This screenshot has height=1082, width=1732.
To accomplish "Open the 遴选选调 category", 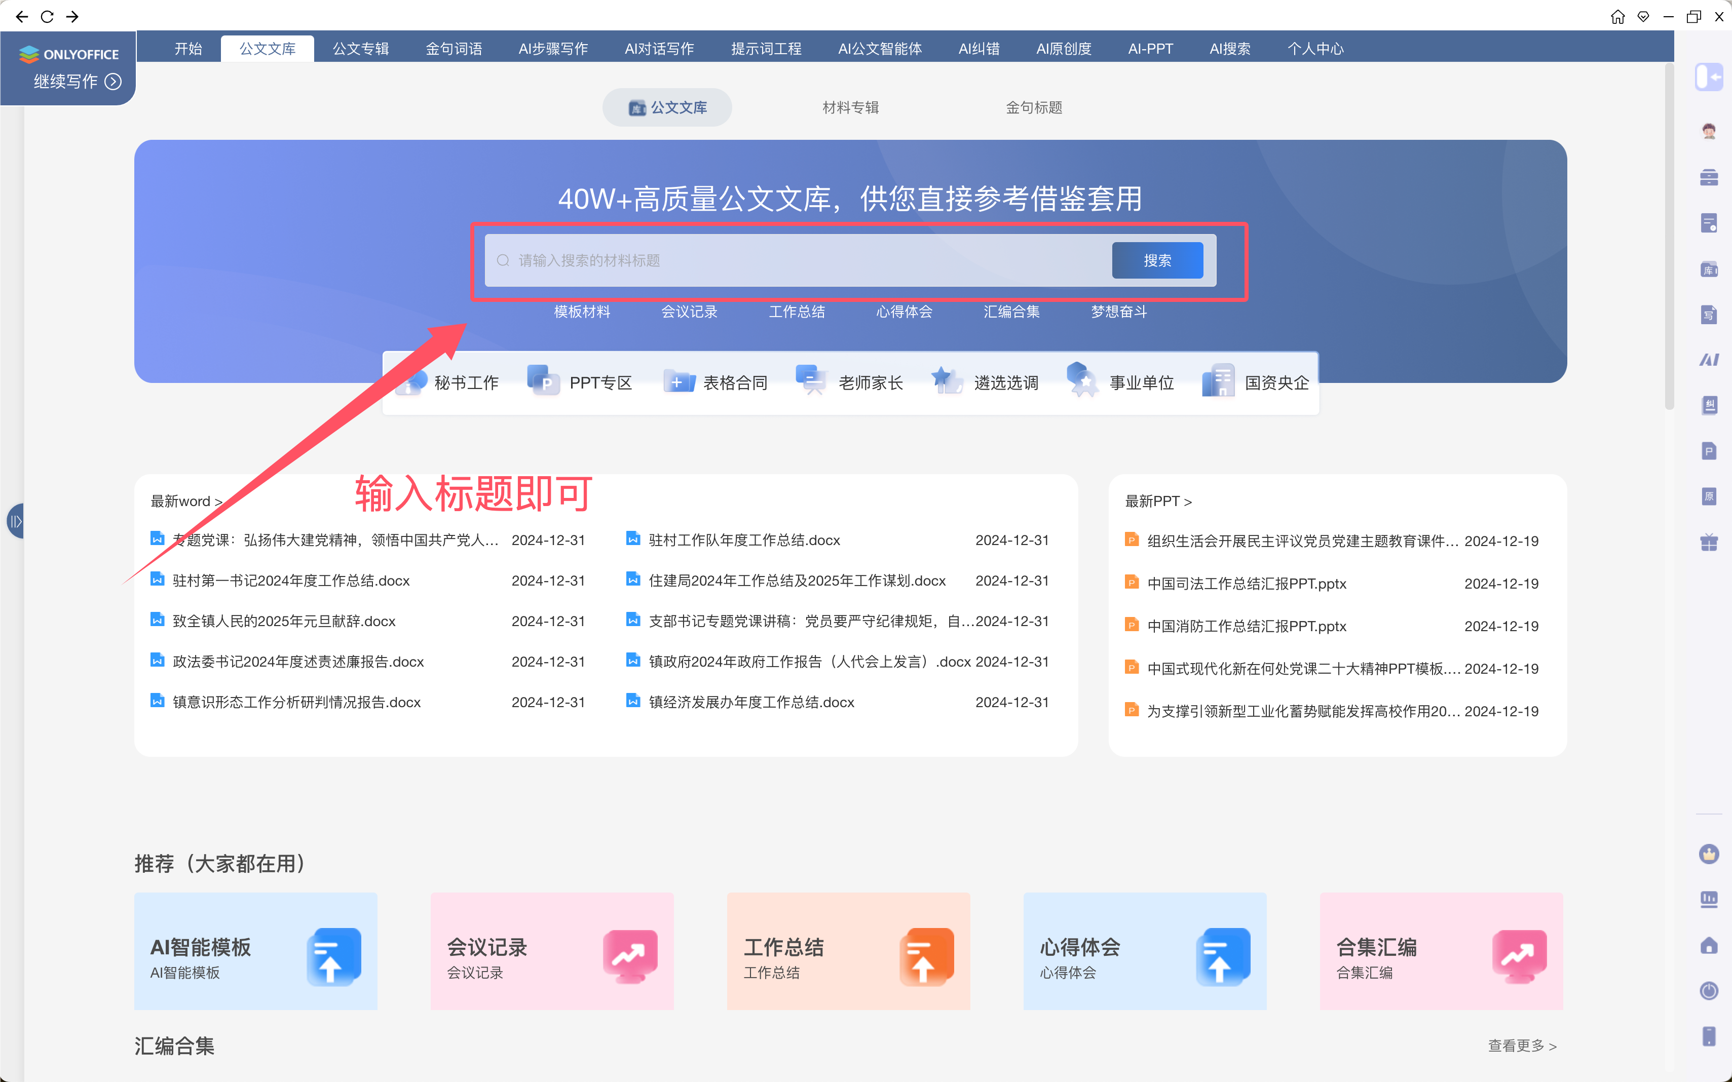I will point(985,383).
